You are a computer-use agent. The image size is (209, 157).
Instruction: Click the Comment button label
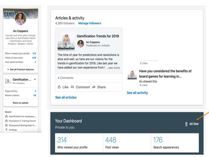tap(83, 87)
